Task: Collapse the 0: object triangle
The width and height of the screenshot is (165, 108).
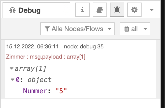Action: coord(12,80)
